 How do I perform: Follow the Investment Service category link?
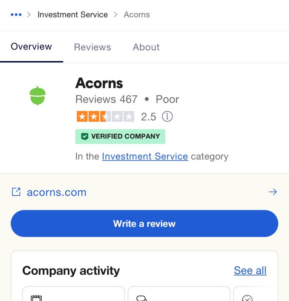pyautogui.click(x=145, y=156)
